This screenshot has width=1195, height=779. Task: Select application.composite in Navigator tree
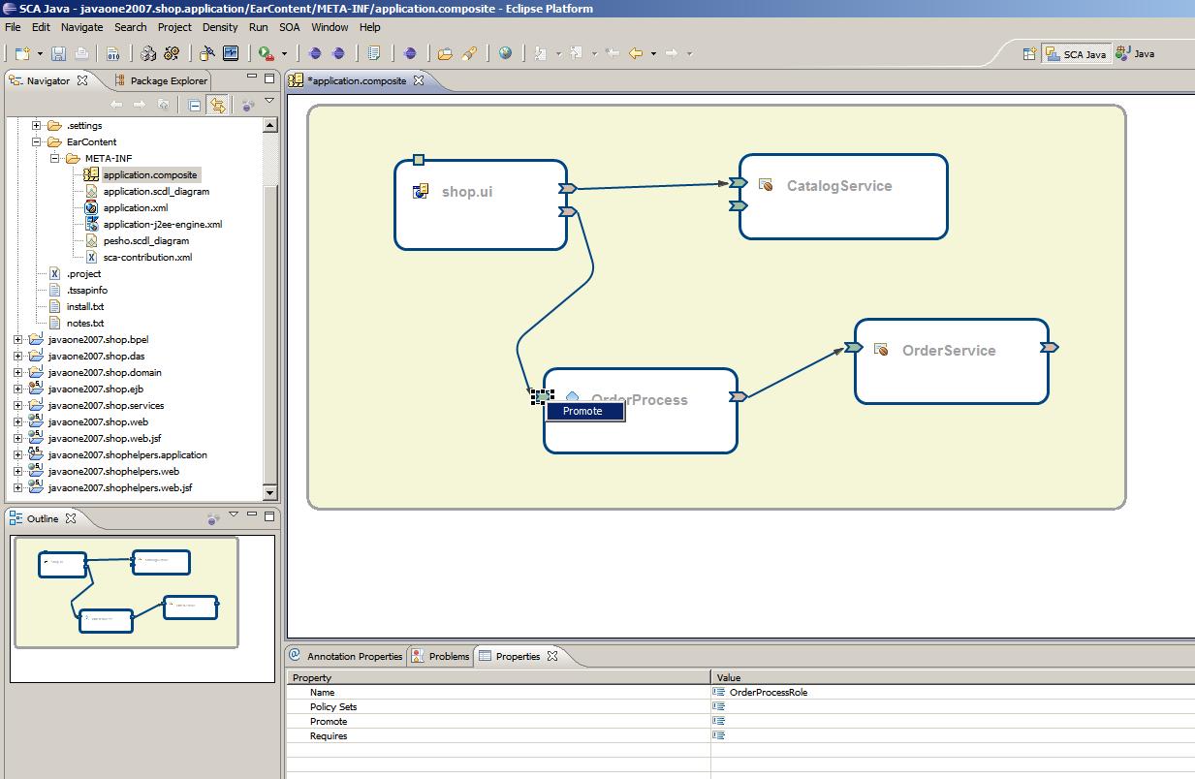pos(150,174)
